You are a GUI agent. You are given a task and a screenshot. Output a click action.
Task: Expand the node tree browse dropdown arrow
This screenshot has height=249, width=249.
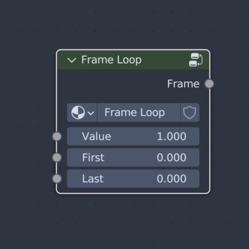[91, 113]
